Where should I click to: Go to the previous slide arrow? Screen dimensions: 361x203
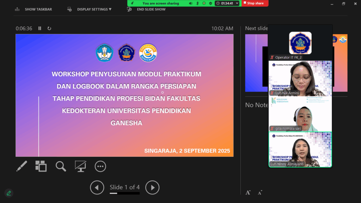[x=97, y=187]
